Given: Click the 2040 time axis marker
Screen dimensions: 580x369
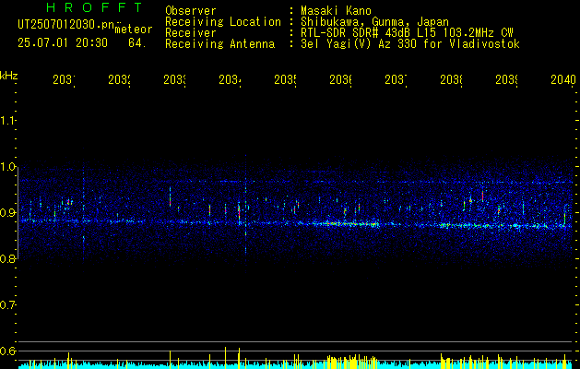Looking at the screenshot, I should (563, 80).
